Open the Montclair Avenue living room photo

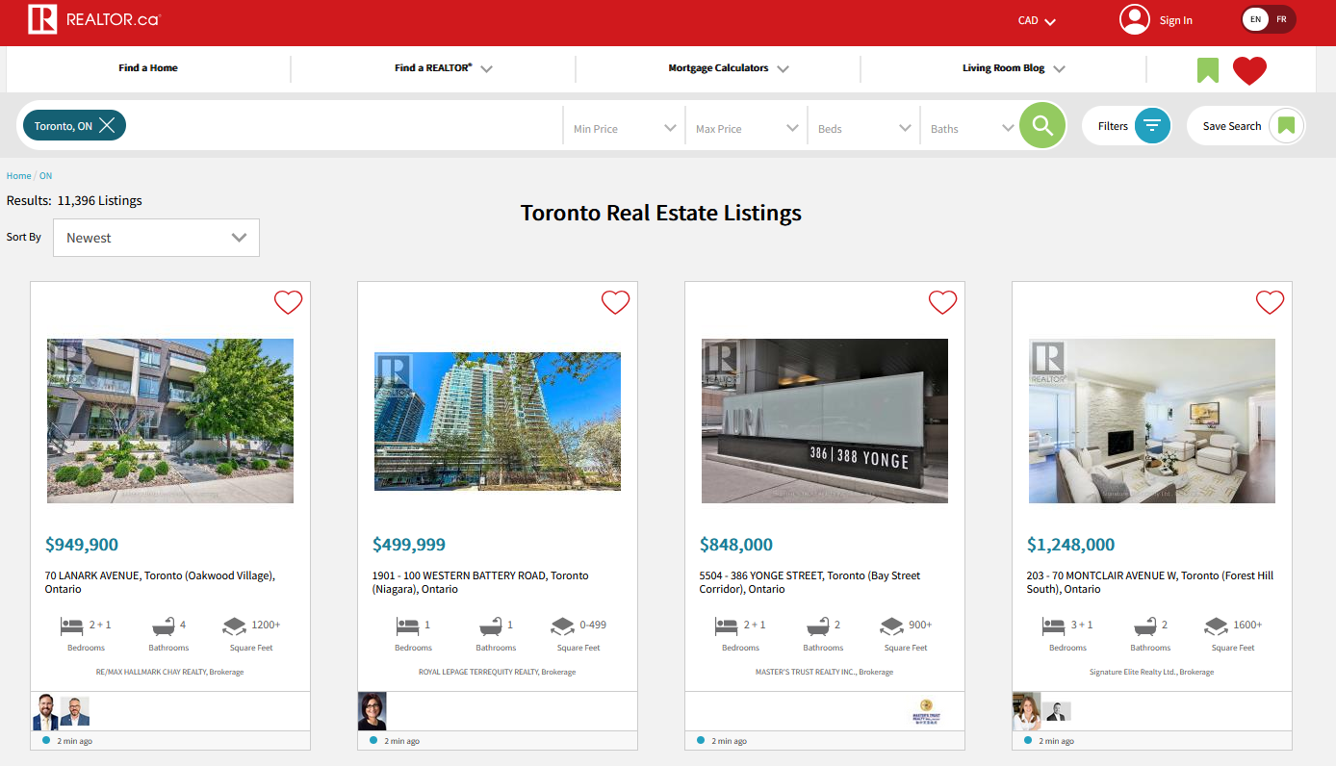point(1152,421)
